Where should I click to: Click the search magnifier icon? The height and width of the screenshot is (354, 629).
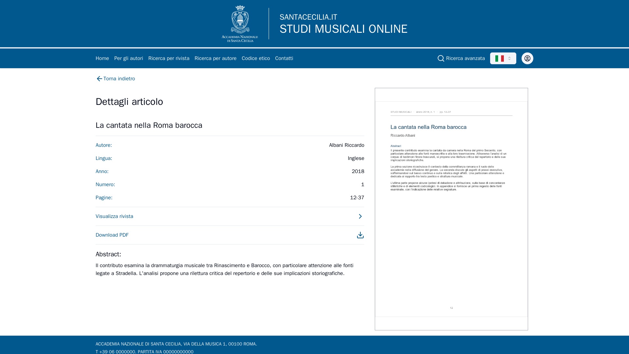[x=441, y=58]
